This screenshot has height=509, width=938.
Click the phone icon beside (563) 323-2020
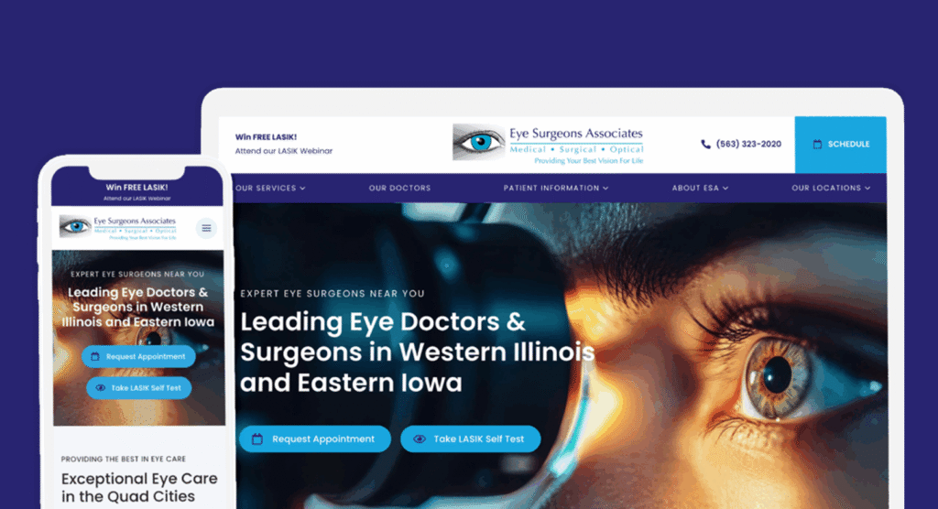pyautogui.click(x=706, y=144)
